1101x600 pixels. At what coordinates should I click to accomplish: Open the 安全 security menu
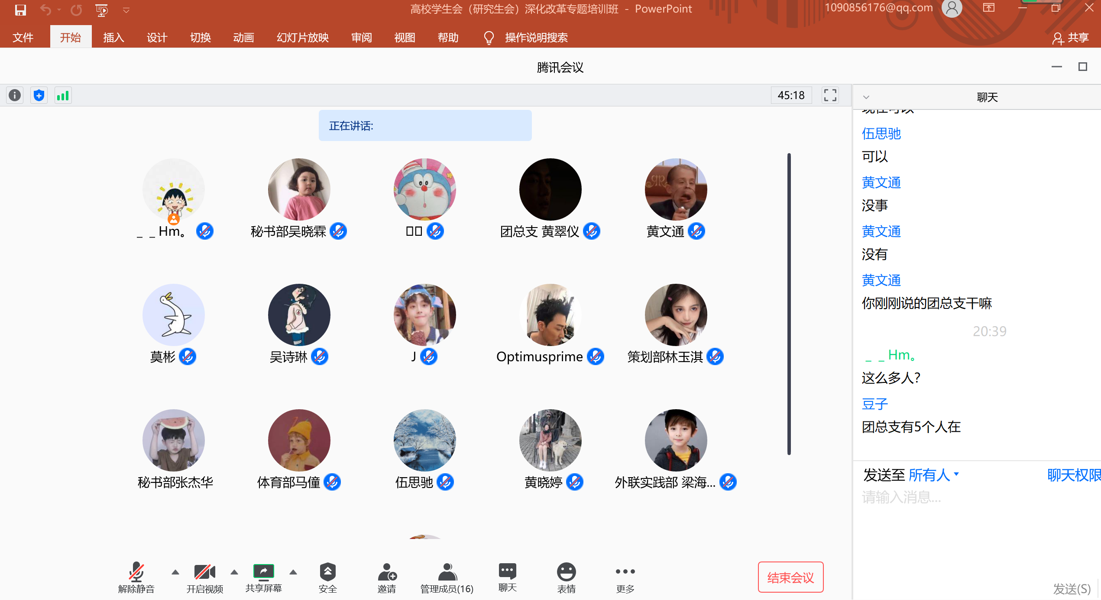(x=328, y=578)
